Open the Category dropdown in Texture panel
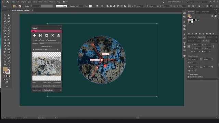219x123 pixels. 50,43
